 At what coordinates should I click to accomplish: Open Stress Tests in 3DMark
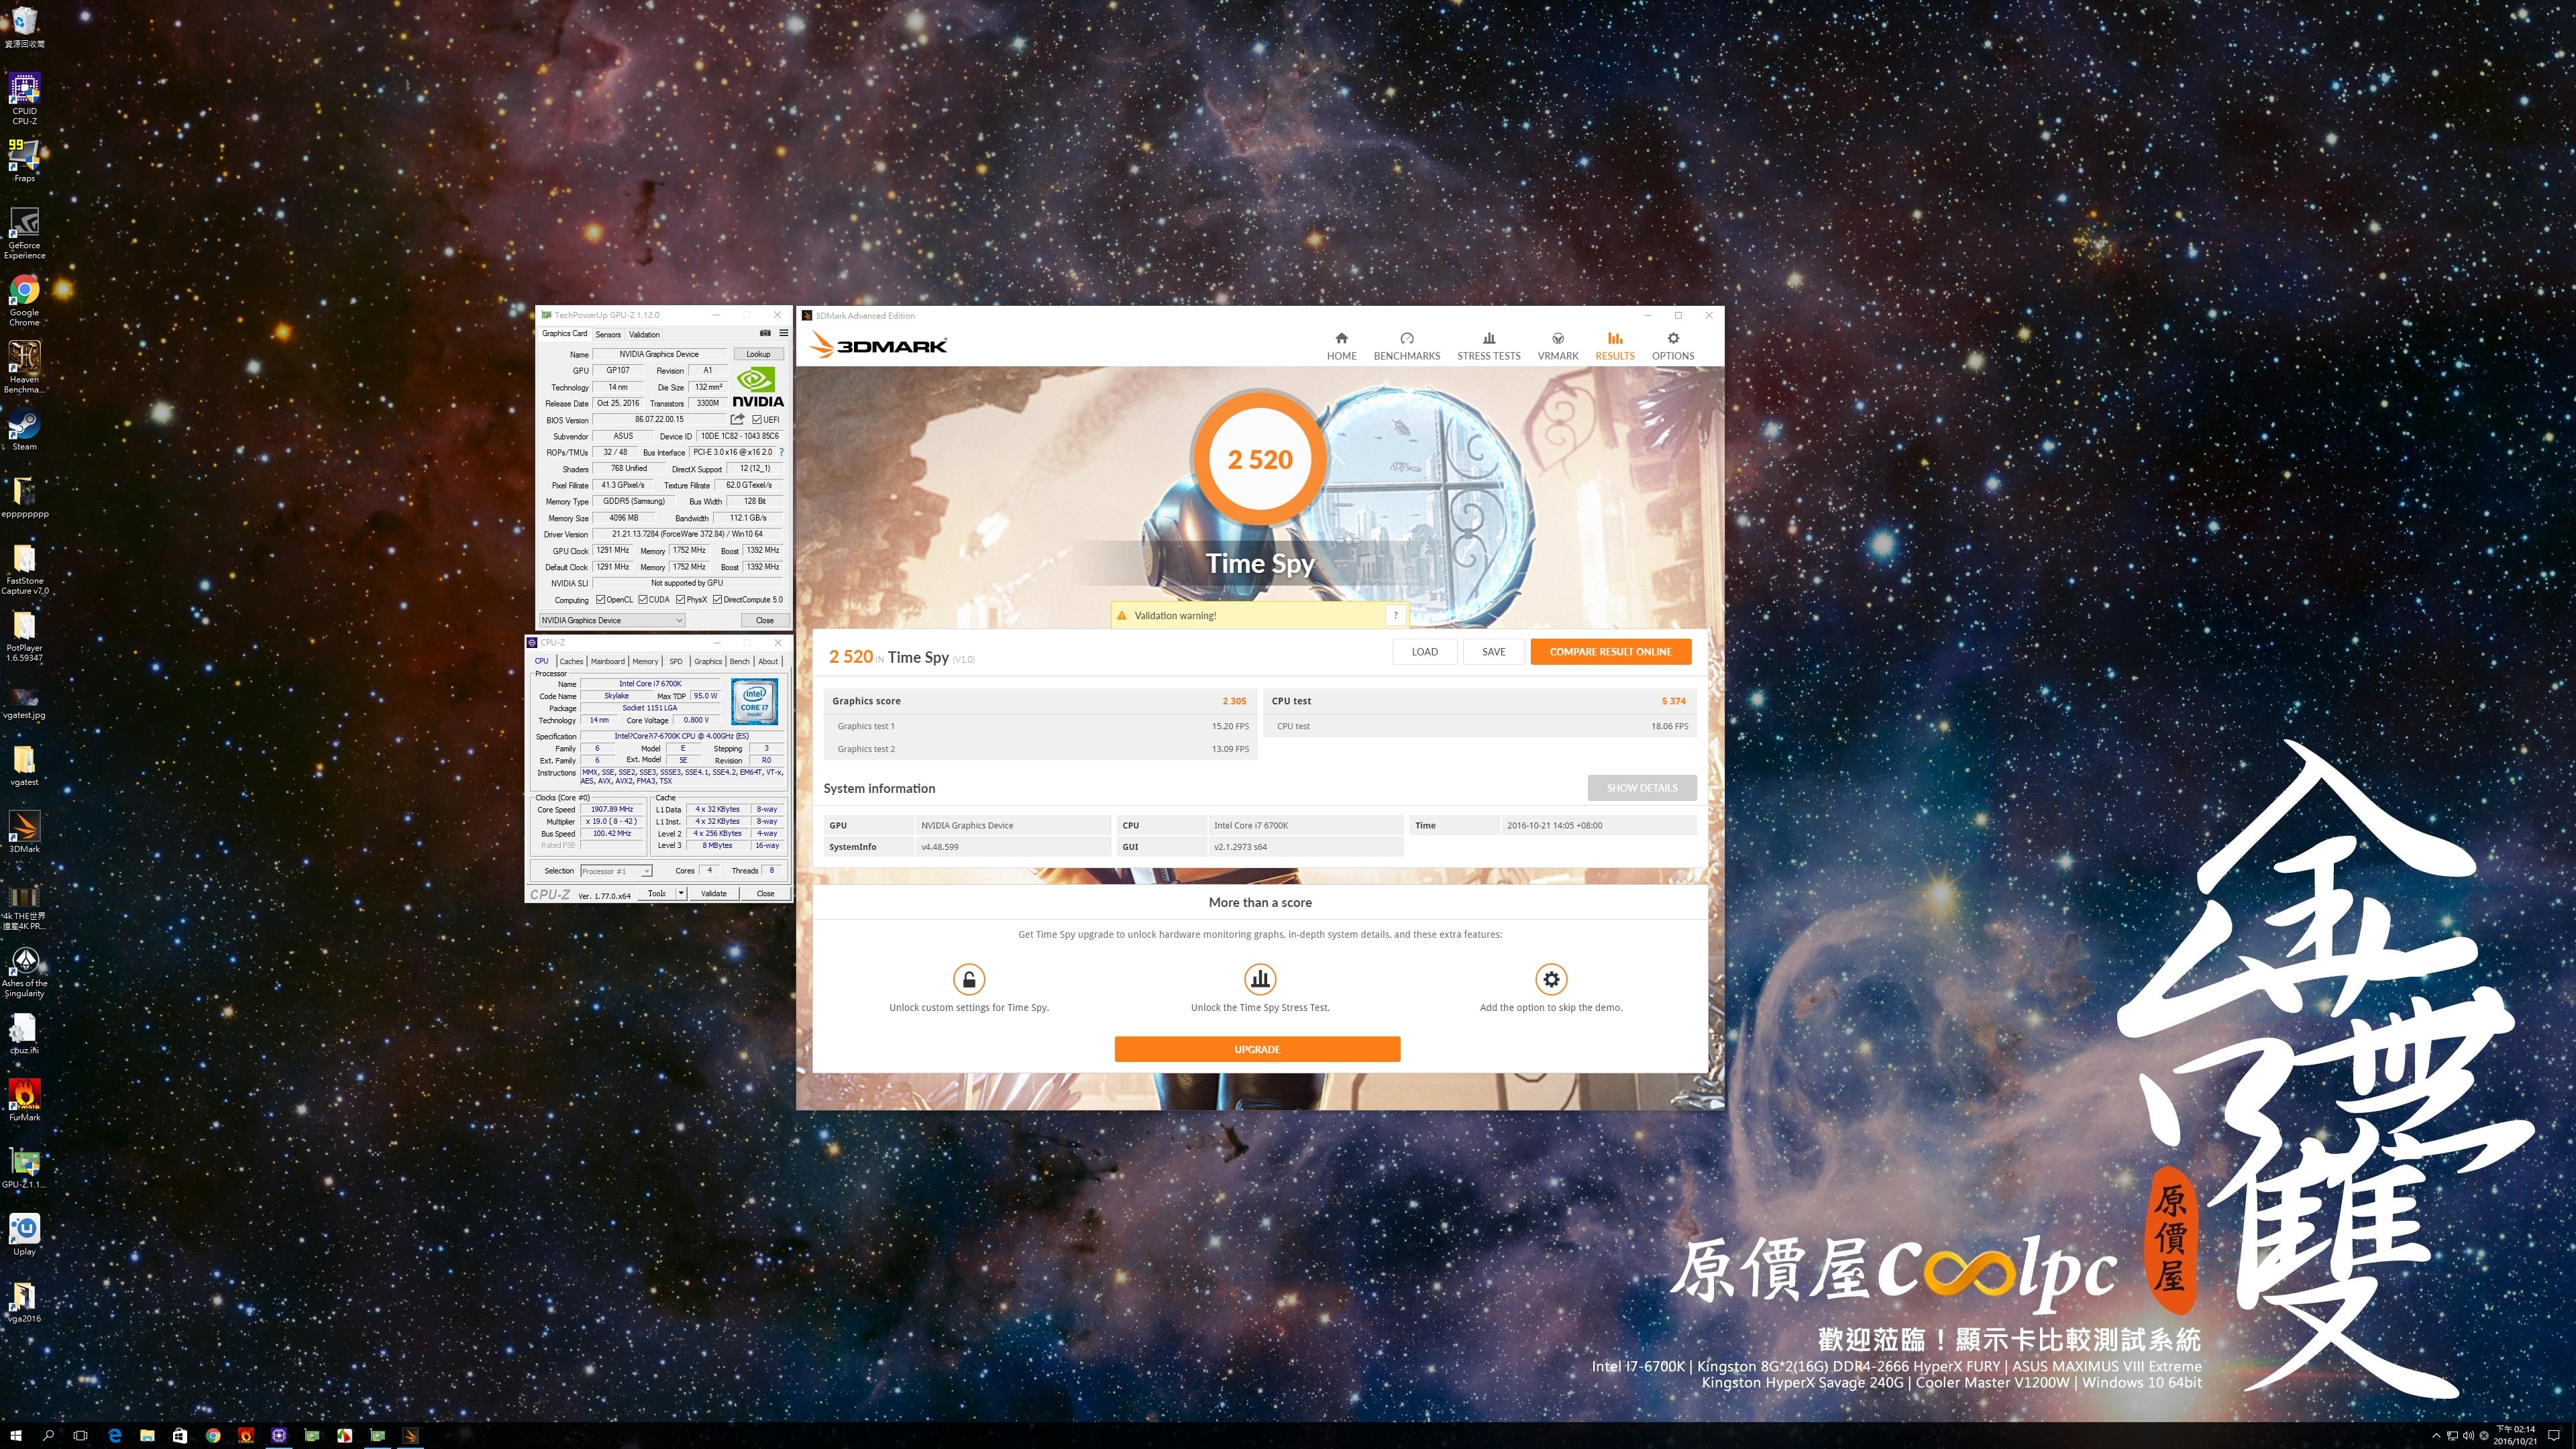click(x=1488, y=346)
